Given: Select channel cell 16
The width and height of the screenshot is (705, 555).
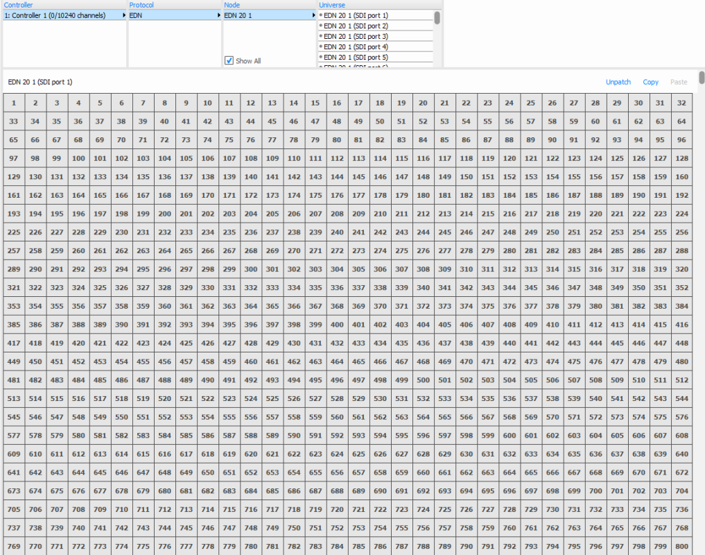Looking at the screenshot, I should 337,103.
